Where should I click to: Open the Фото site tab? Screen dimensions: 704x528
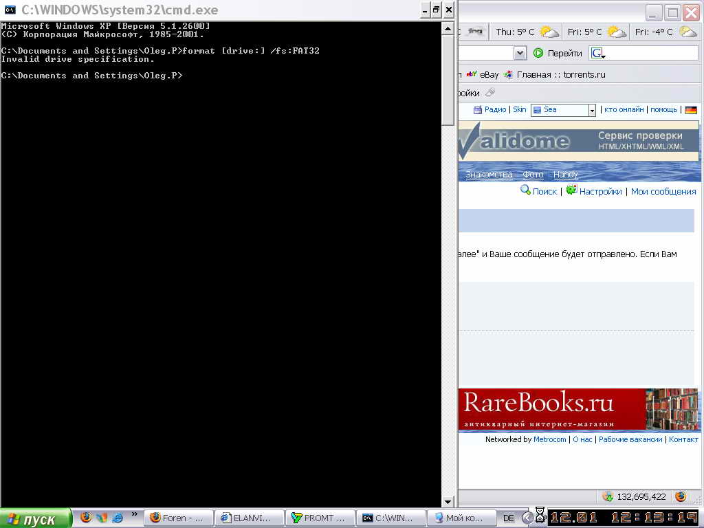533,175
